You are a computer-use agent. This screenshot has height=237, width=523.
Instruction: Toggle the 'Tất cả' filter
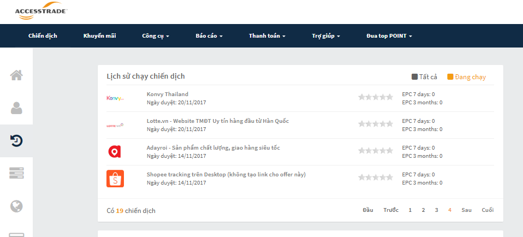tap(424, 77)
